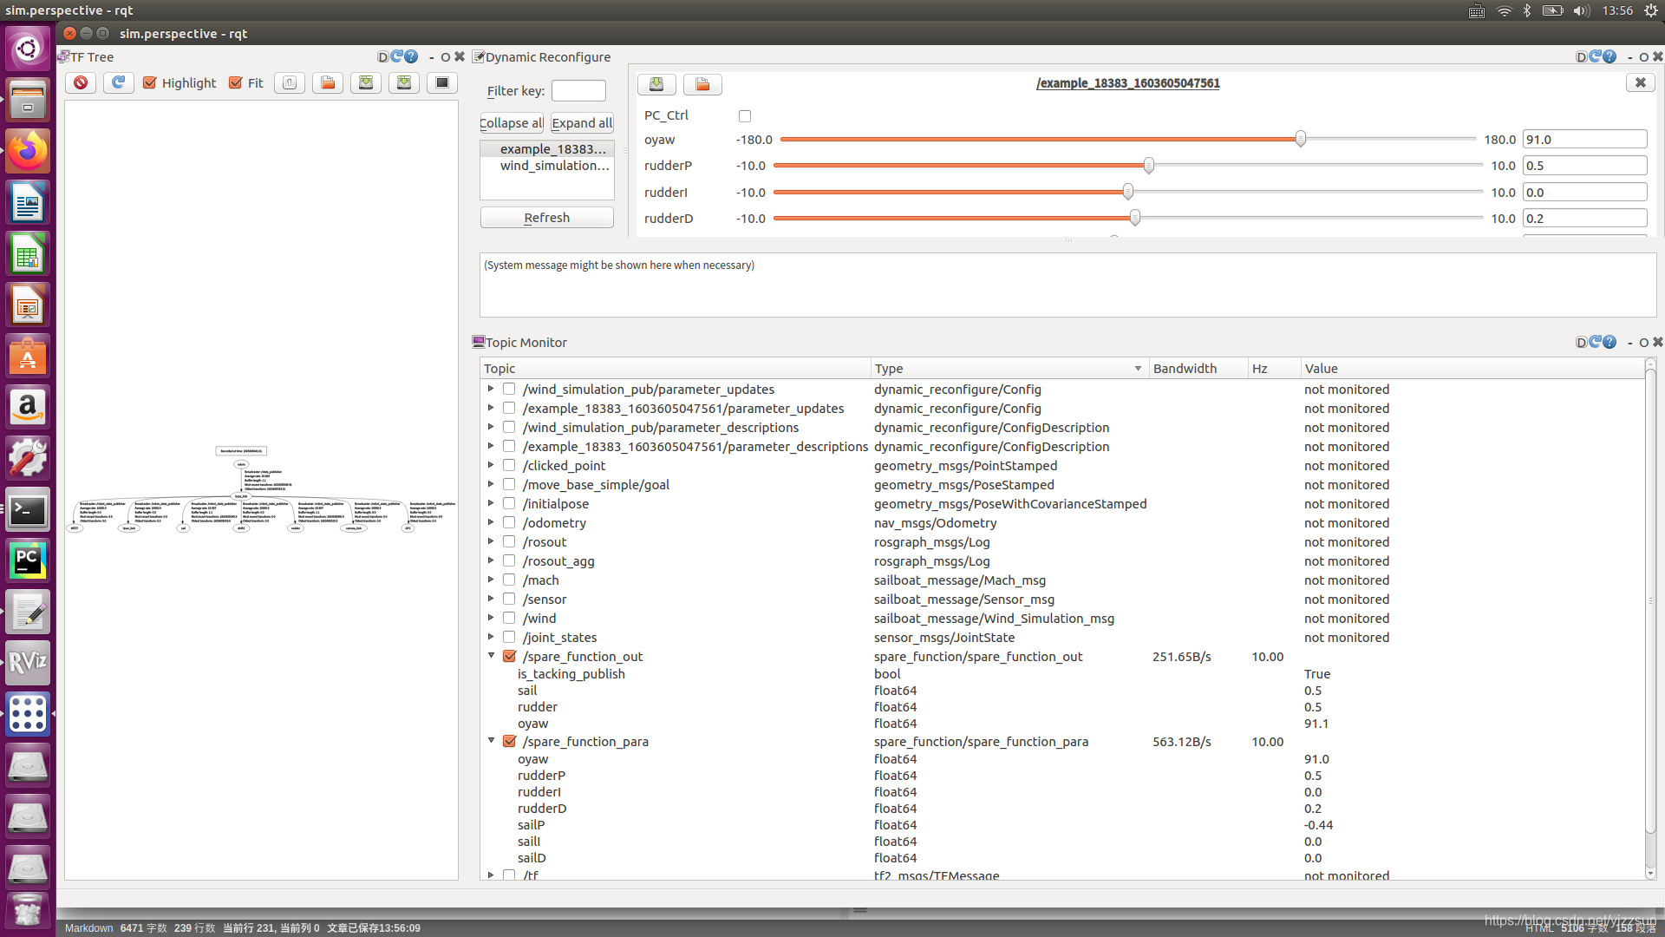Click the load configuration icon in TF Tree
This screenshot has width=1665, height=937.
click(328, 82)
